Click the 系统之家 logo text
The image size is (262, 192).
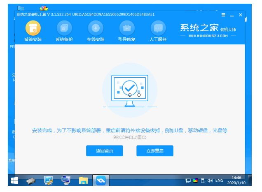[x=200, y=28]
